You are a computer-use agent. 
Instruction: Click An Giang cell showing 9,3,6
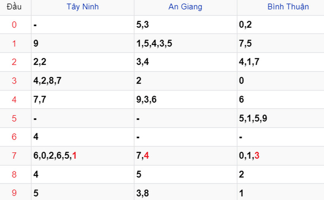click(x=185, y=99)
